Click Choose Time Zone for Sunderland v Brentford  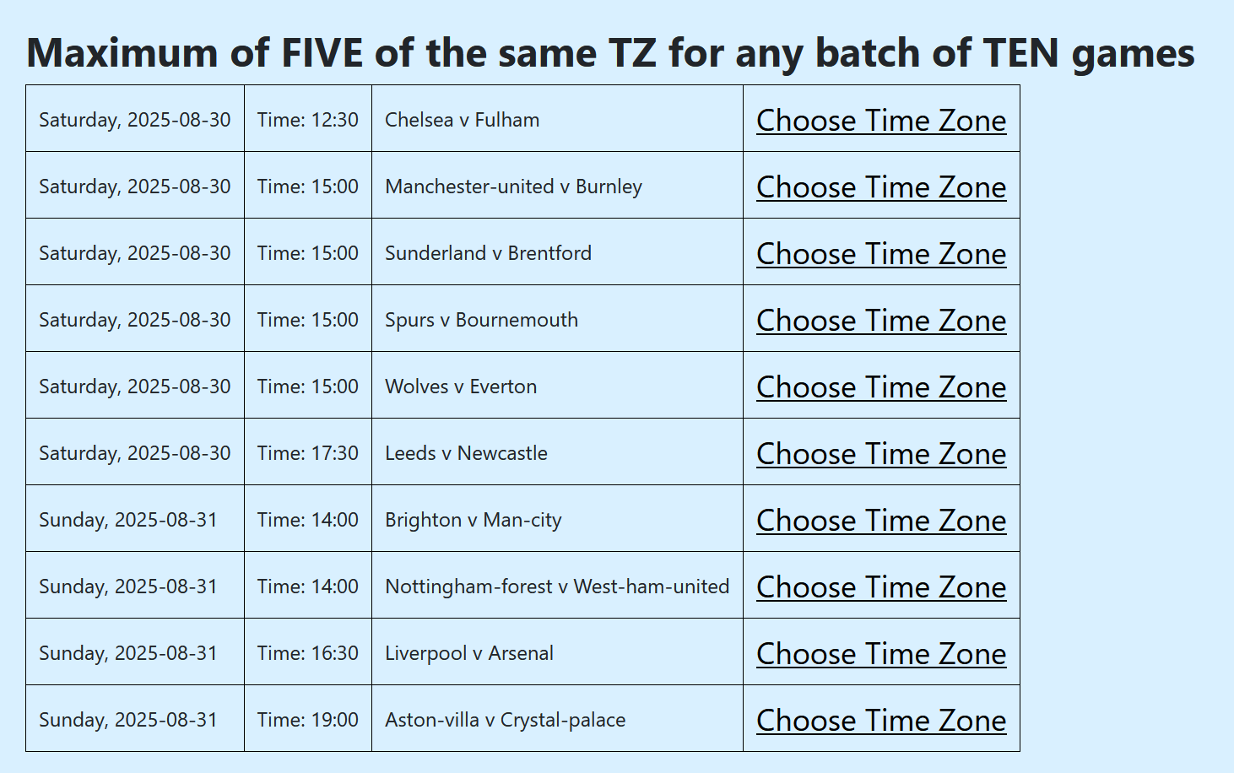coord(880,253)
